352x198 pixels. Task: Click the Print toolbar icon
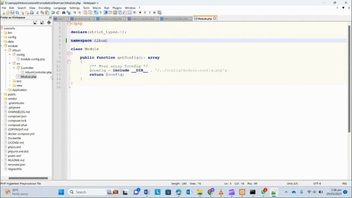tap(32, 13)
